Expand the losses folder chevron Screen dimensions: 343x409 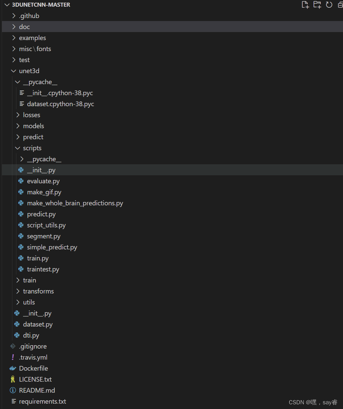[x=18, y=115]
